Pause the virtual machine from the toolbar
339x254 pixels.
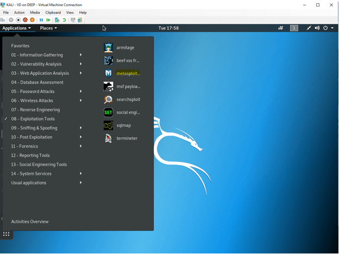pos(41,20)
